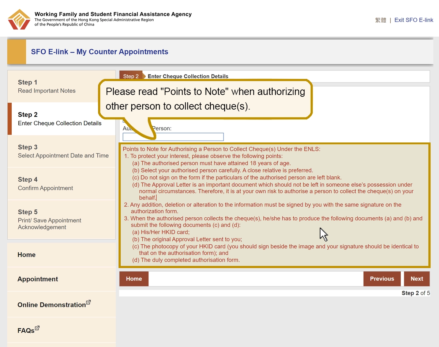The height and width of the screenshot is (347, 439).
Task: Click the Home button below the notes
Action: tap(134, 279)
